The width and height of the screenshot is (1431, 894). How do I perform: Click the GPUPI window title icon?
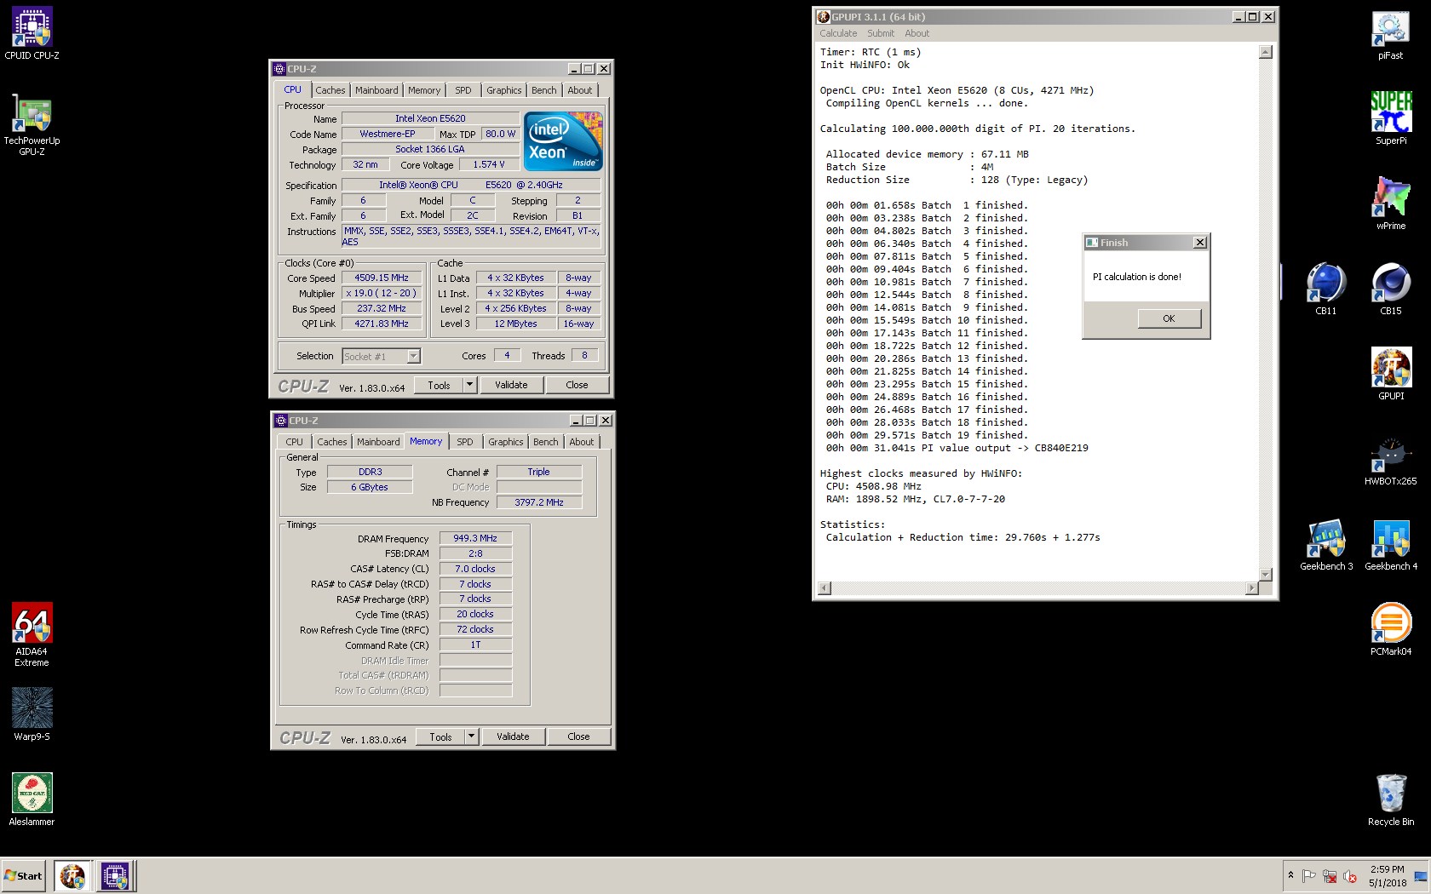[824, 17]
